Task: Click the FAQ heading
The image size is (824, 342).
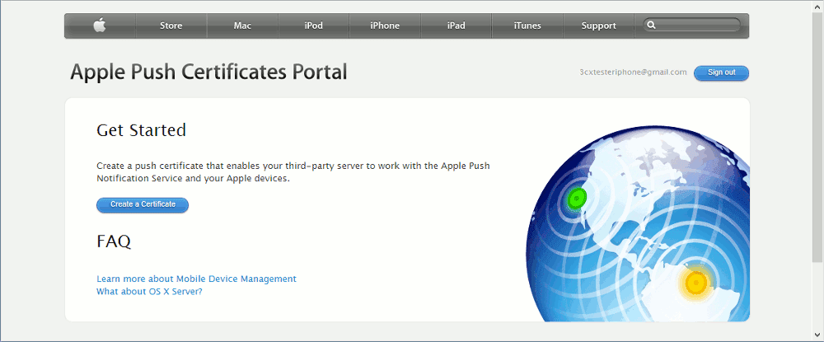Action: click(x=114, y=241)
